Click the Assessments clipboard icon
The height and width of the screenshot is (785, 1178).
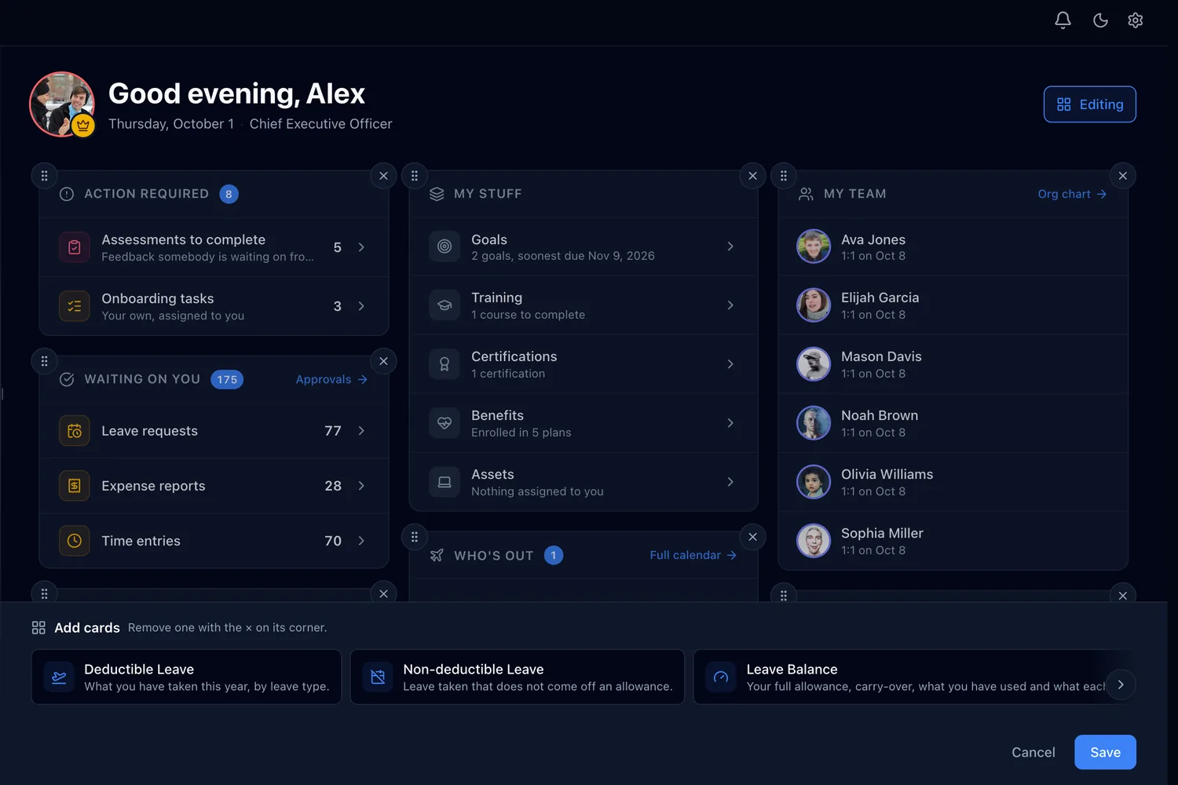tap(75, 247)
